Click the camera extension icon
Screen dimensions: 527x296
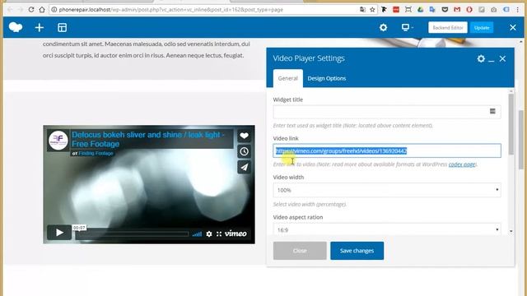pos(493,10)
